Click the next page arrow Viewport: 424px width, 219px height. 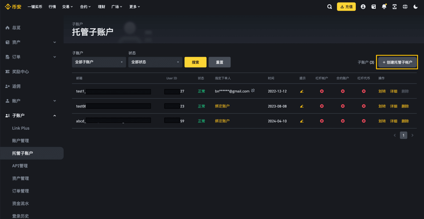(412, 135)
